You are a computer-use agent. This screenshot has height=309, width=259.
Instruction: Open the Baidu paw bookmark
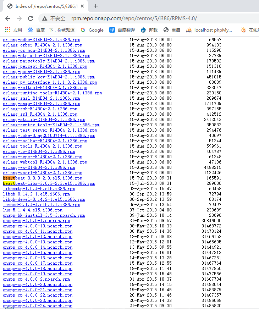click(51, 30)
